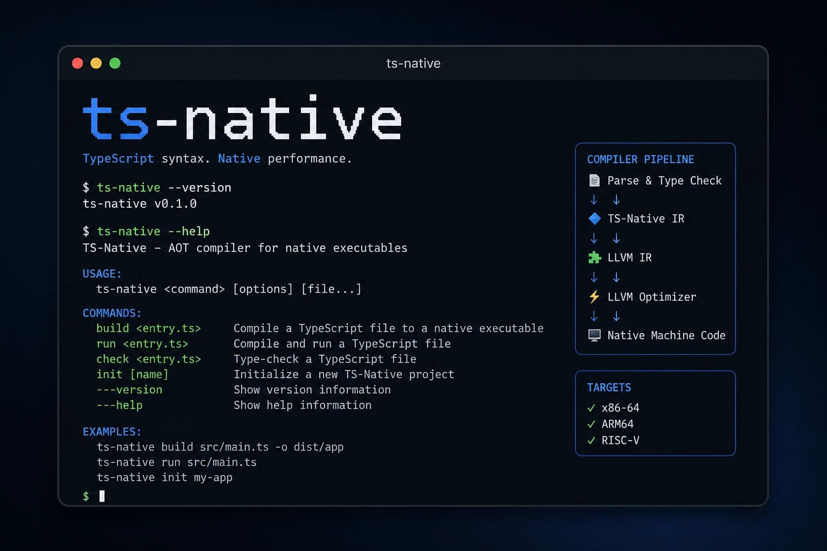Click the 'init [name]' command

tap(132, 374)
